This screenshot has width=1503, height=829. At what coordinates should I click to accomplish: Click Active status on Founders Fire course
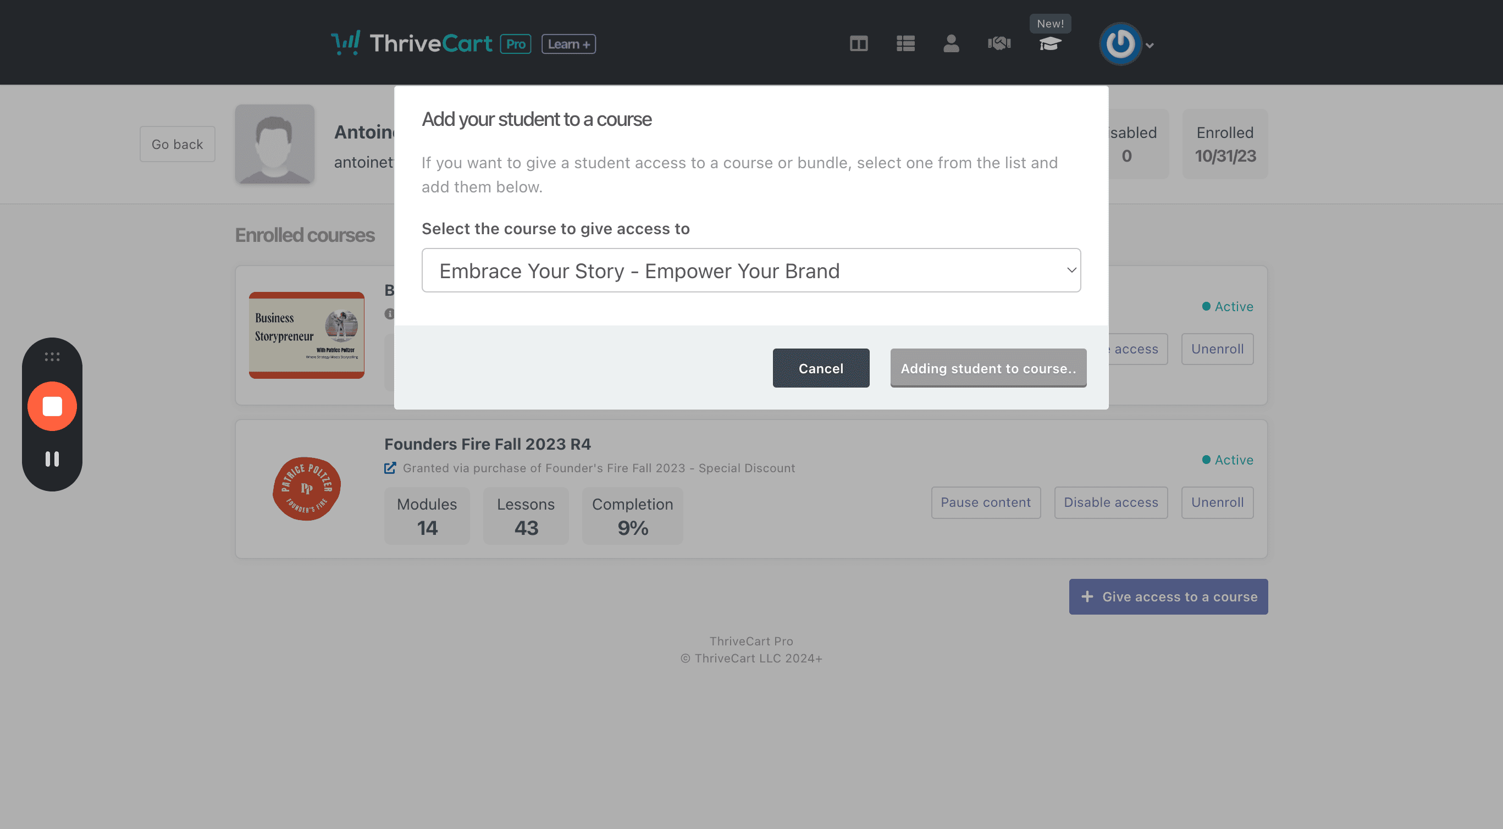[x=1228, y=460]
